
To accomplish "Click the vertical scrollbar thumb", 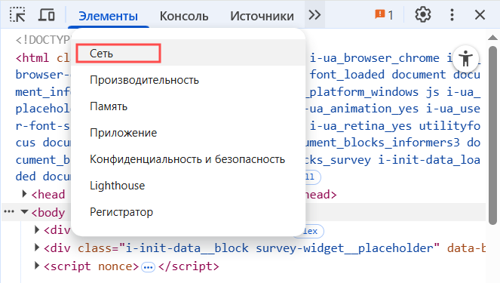I will tap(493, 135).
